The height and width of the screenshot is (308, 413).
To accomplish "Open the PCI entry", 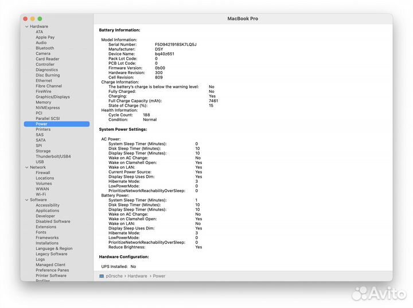I will pyautogui.click(x=39, y=113).
